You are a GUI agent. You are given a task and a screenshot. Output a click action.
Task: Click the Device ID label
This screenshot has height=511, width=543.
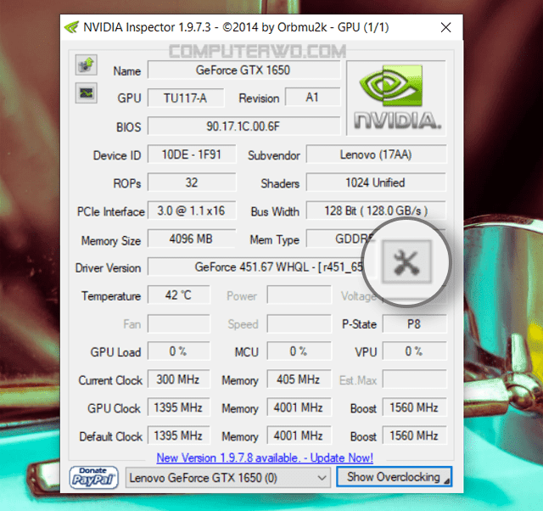(117, 155)
